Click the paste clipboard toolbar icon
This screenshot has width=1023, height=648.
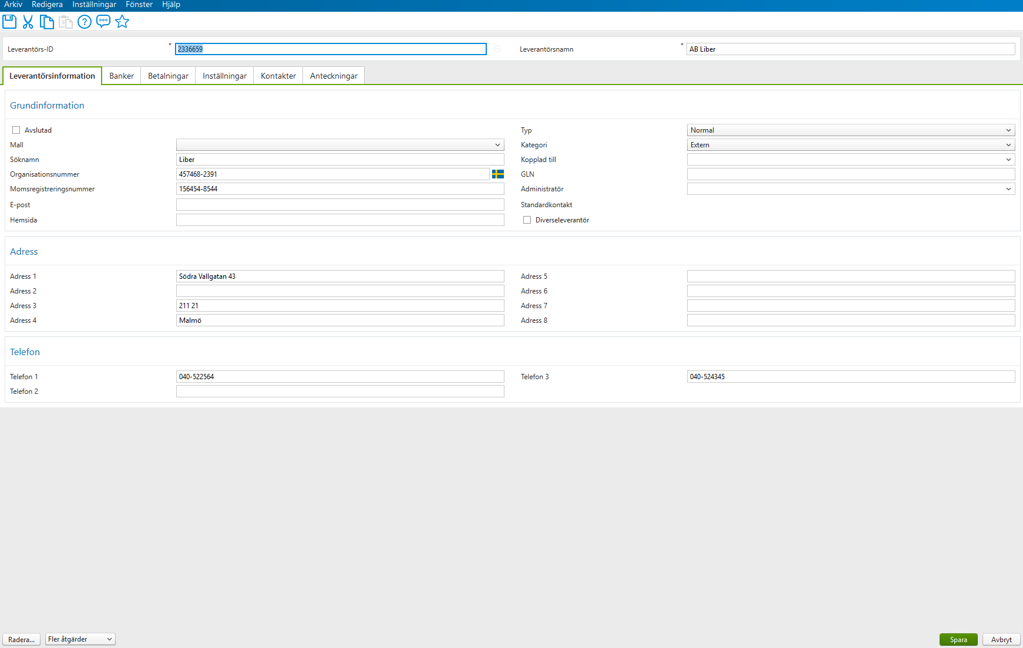66,22
